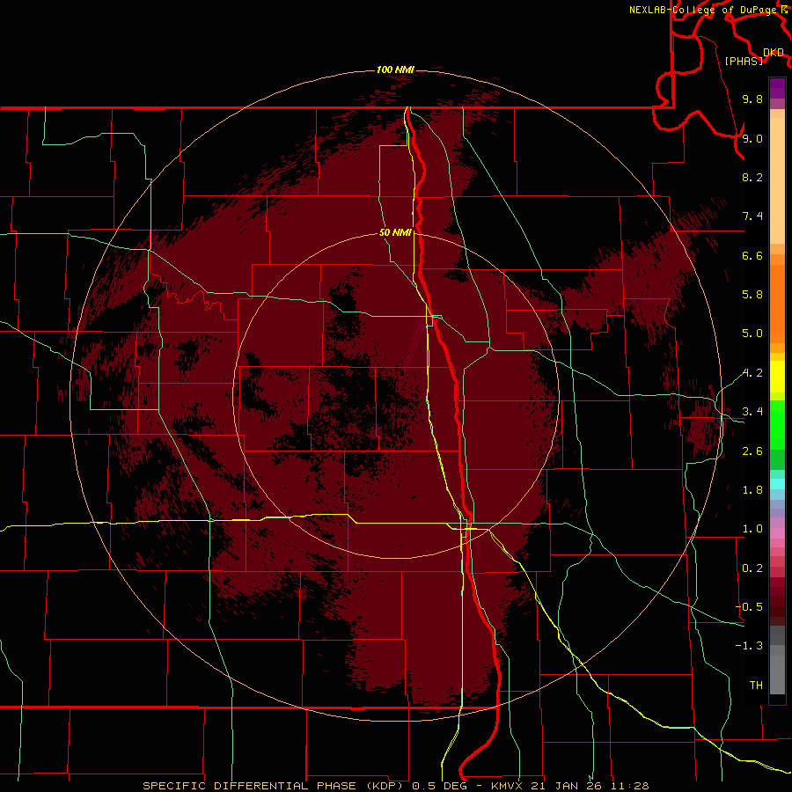Image resolution: width=792 pixels, height=792 pixels.
Task: Pick the orange segment of the color bar
Action: [777, 304]
